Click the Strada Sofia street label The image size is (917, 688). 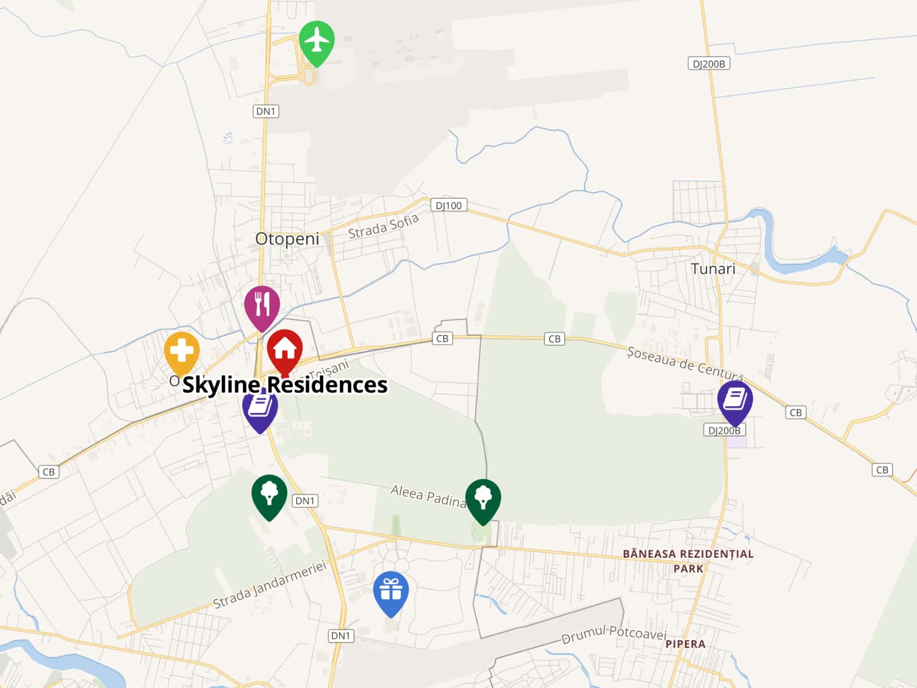click(x=383, y=227)
